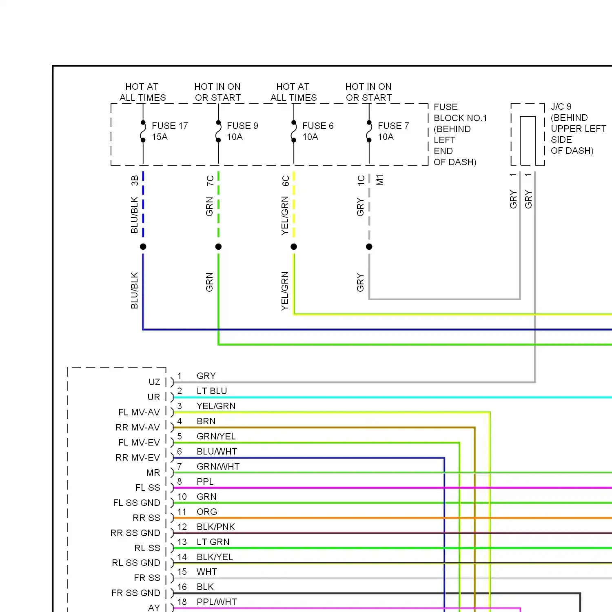Image resolution: width=612 pixels, height=612 pixels.
Task: Click pin 4 BRN wire label
Action: [206, 421]
